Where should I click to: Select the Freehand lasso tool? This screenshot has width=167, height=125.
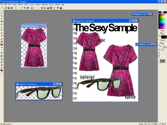[x=2, y=30]
